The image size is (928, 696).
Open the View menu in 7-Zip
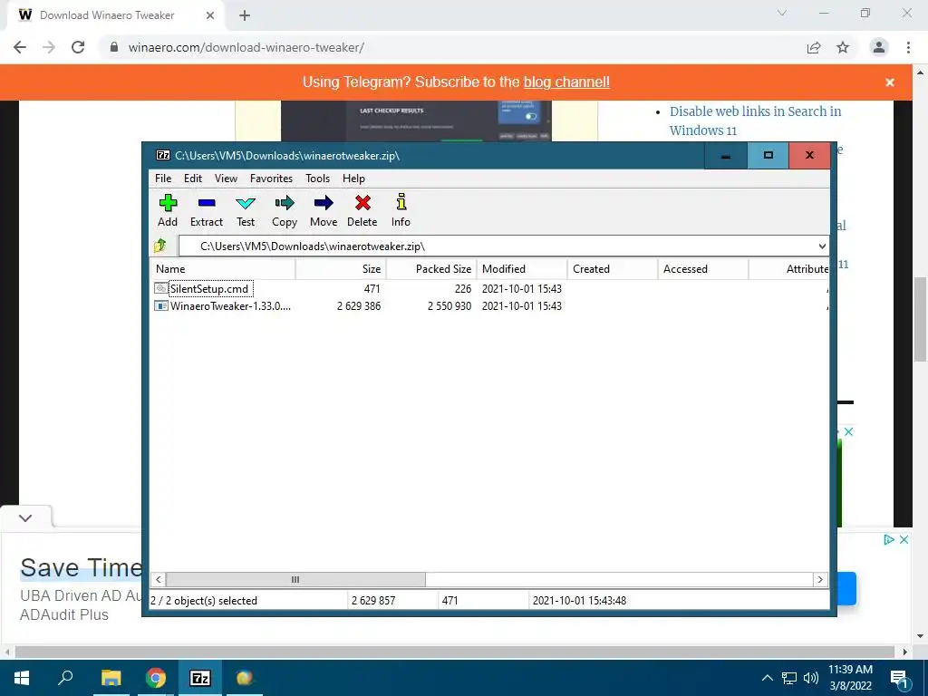coord(226,179)
